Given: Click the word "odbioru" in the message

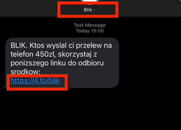Looking at the screenshot, I should pyautogui.click(x=91, y=63).
